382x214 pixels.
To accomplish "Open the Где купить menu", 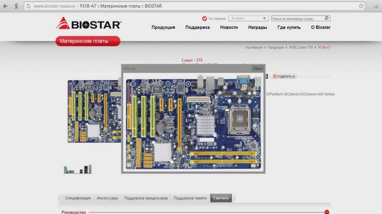I will (289, 27).
